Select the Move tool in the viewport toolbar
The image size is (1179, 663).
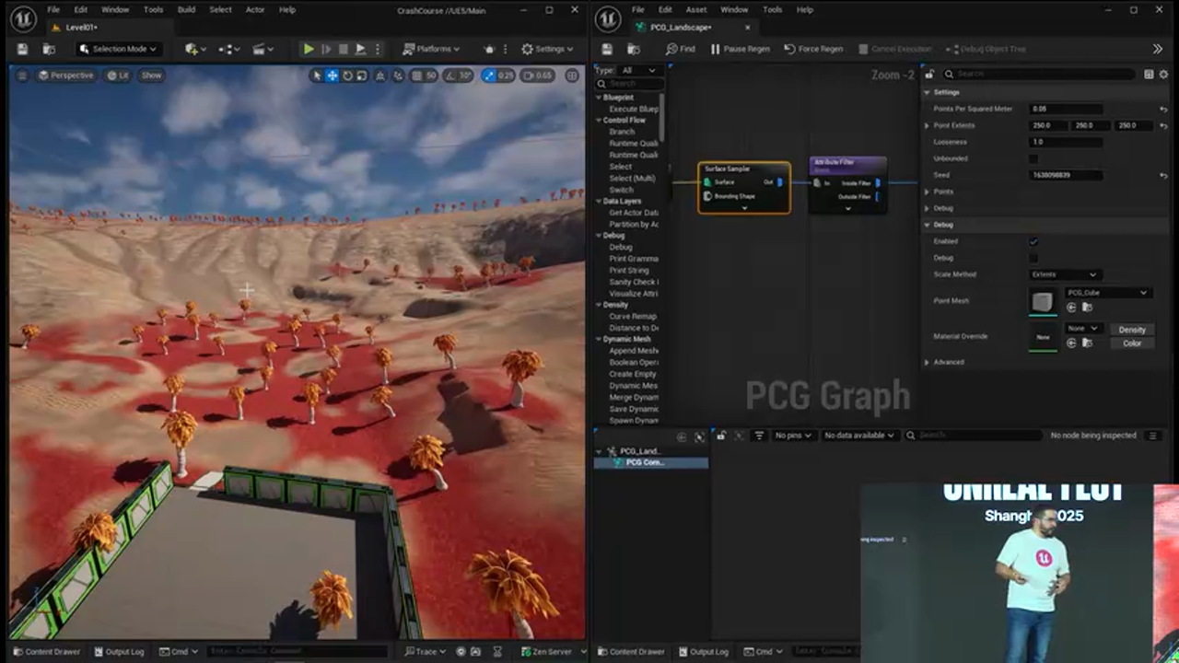pyautogui.click(x=333, y=76)
